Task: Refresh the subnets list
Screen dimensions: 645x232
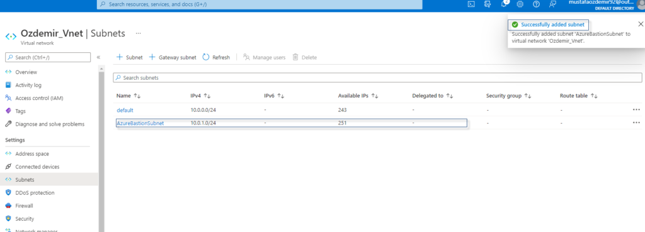Action: click(x=217, y=57)
